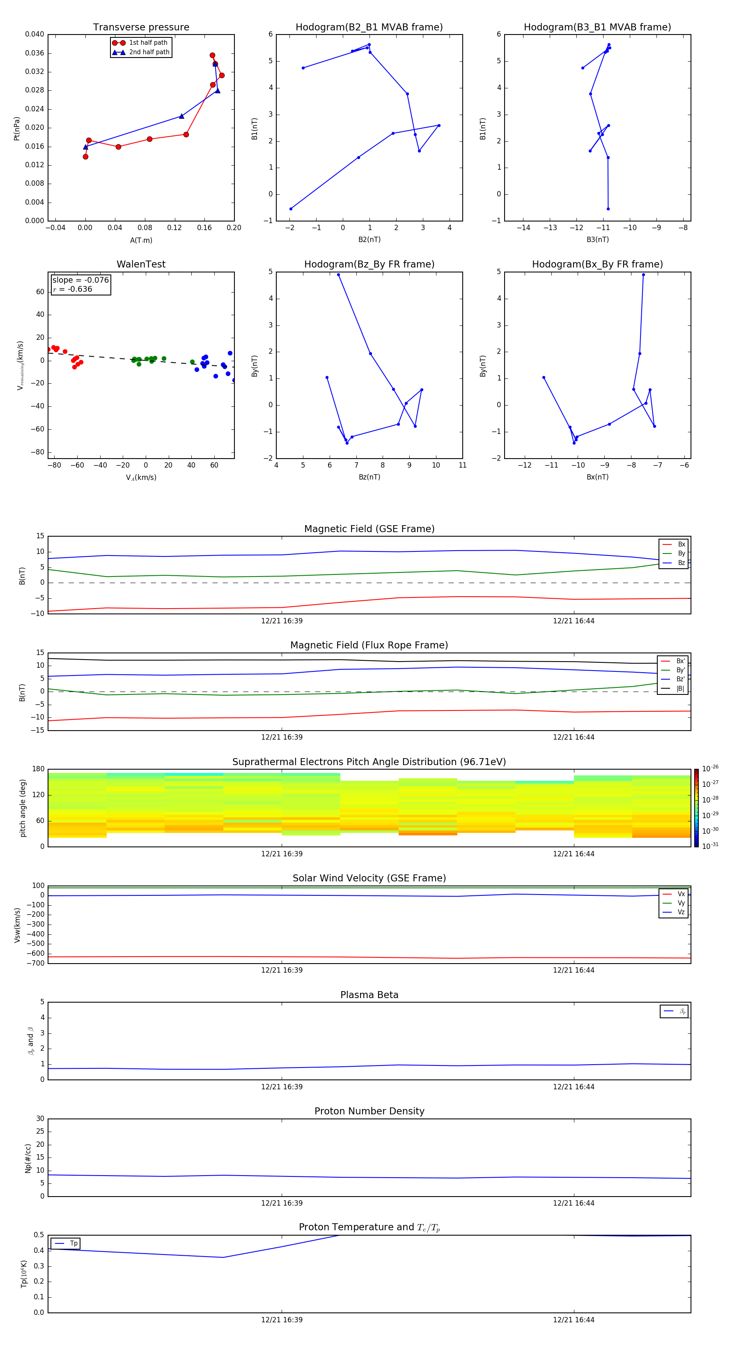Click the 'Hodogram(B2_B1 MVAB frame)' title

click(x=369, y=28)
